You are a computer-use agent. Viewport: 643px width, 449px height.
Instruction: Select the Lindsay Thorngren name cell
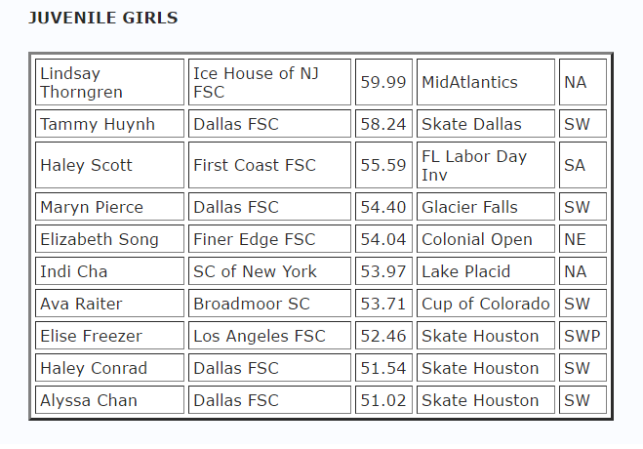(109, 83)
